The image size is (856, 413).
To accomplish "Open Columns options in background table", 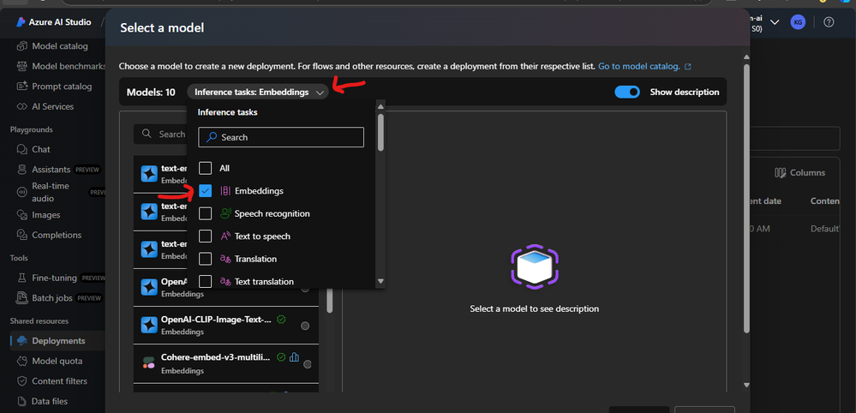I will (799, 172).
